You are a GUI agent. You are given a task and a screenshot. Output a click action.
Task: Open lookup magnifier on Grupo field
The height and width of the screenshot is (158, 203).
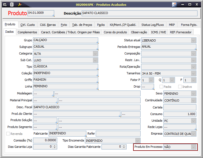[97, 42]
